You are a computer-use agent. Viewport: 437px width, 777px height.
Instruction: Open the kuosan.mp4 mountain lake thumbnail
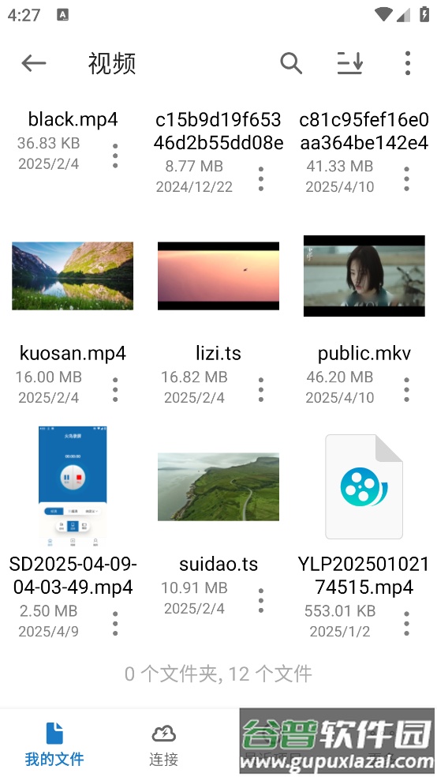click(73, 276)
